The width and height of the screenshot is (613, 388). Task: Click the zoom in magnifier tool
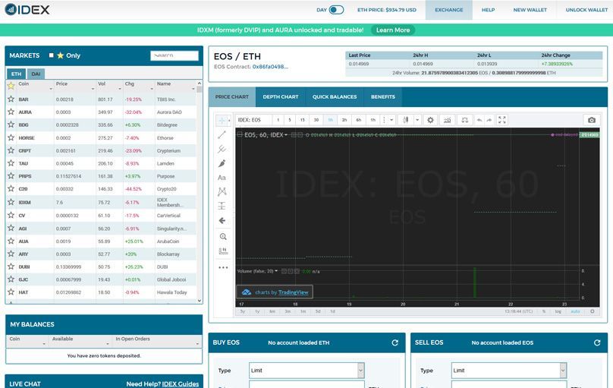[x=223, y=237]
